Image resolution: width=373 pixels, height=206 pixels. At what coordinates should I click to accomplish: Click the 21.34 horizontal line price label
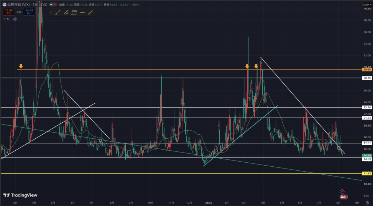coord(367,118)
